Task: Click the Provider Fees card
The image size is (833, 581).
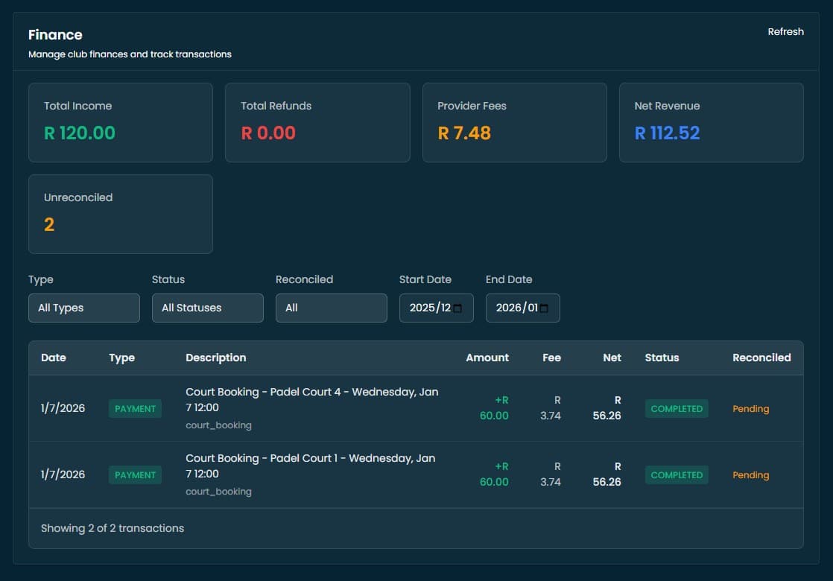Action: point(514,122)
